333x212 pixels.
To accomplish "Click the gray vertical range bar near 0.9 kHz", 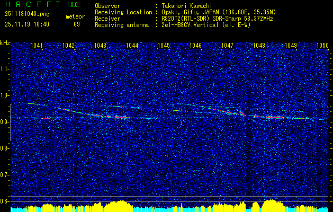I will click(x=10, y=122).
